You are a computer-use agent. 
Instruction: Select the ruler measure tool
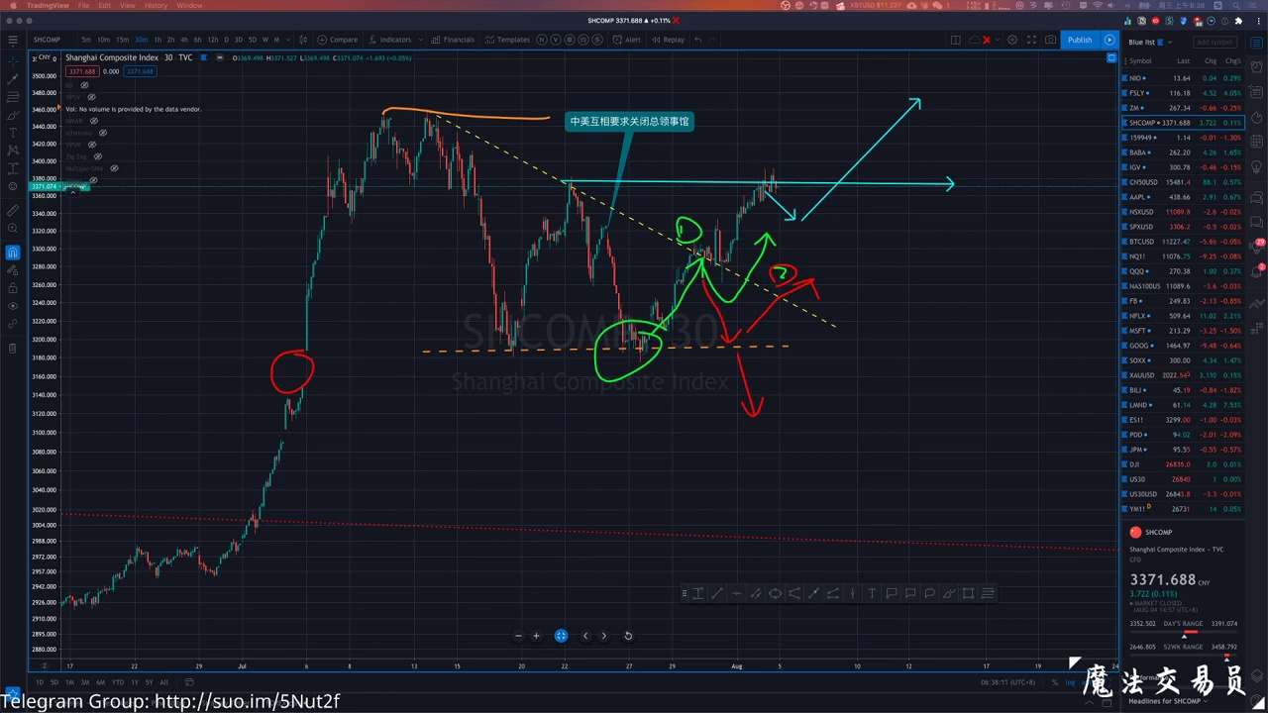click(12, 211)
